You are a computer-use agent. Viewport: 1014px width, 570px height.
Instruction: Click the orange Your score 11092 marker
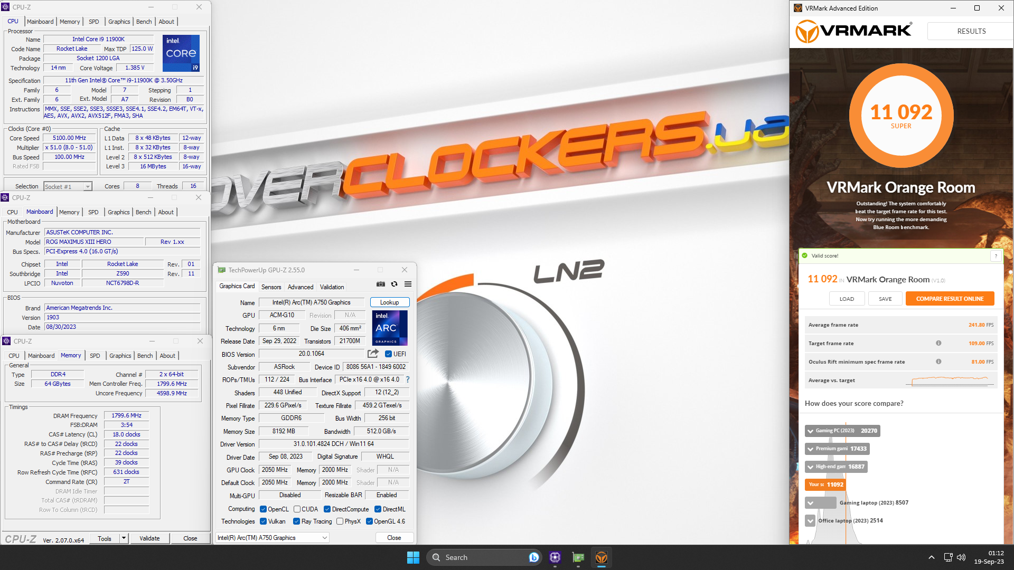tap(826, 484)
